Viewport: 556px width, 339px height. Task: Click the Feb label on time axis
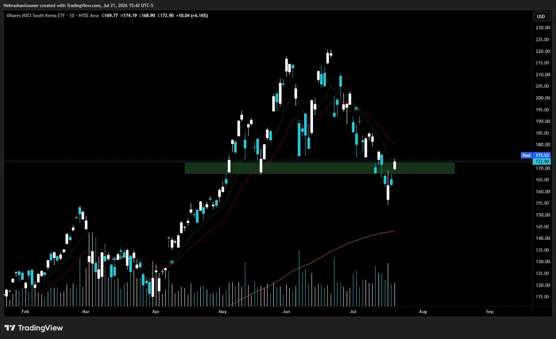[x=25, y=312]
